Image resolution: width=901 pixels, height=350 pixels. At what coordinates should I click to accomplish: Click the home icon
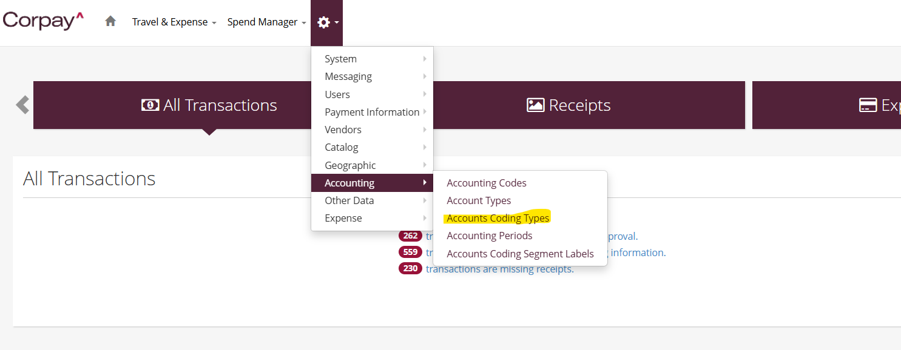110,21
